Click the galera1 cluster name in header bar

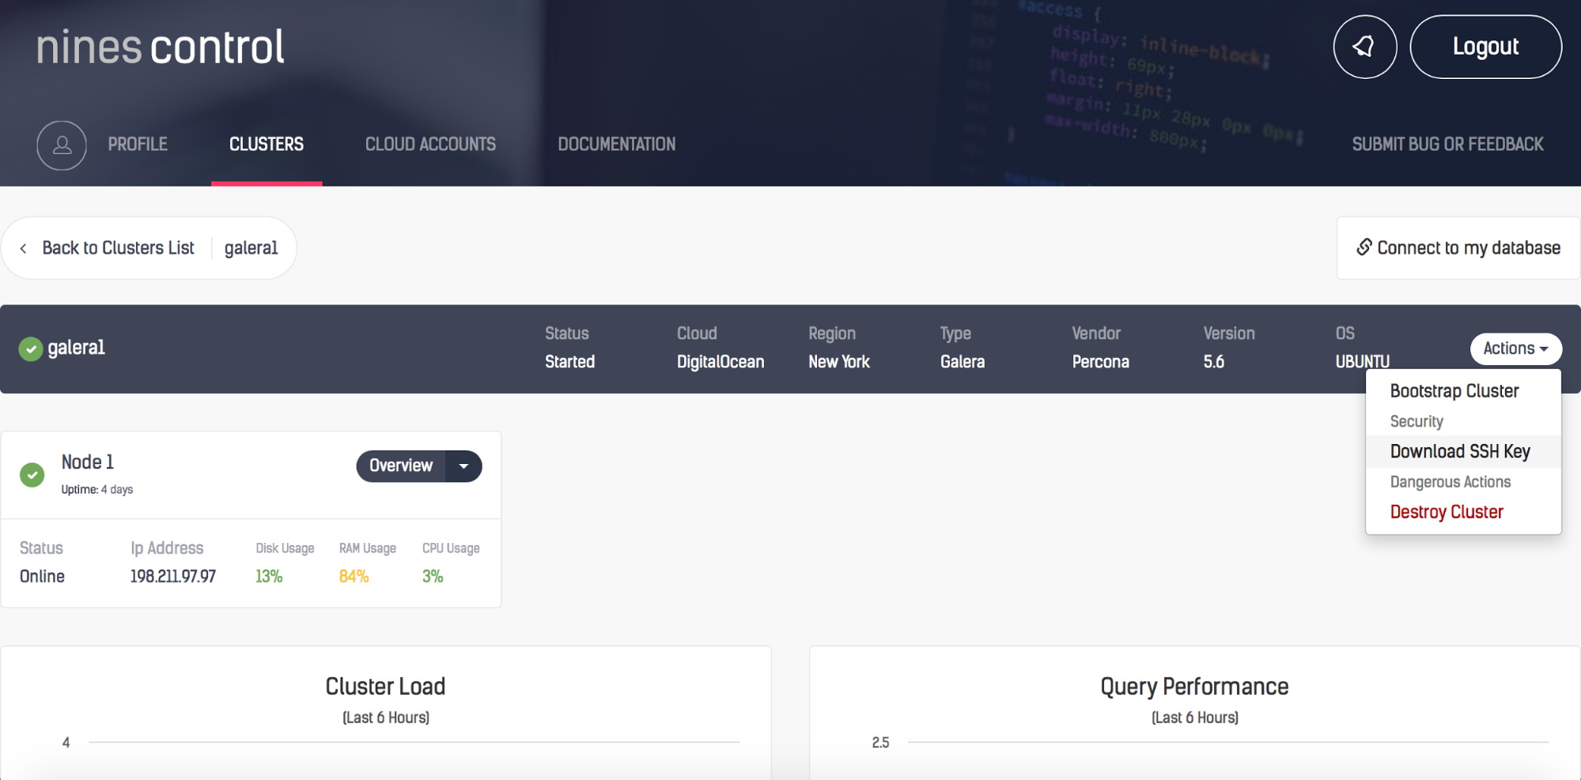[76, 348]
